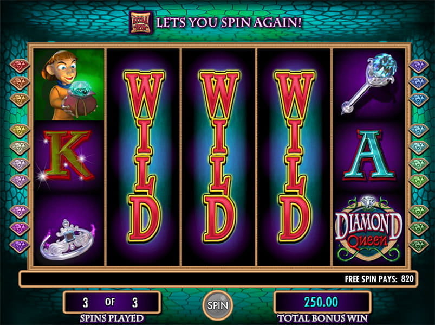
Task: Click the Free Spin Pays 820 message bar
Action: 218,279
